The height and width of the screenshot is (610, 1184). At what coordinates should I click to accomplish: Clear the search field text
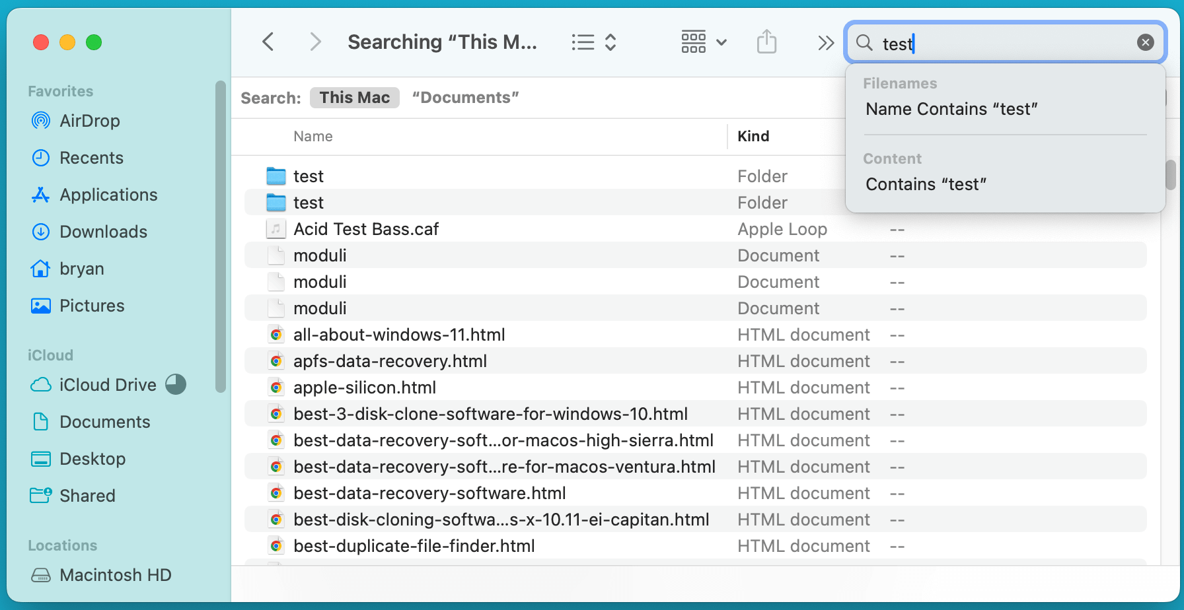click(x=1145, y=43)
